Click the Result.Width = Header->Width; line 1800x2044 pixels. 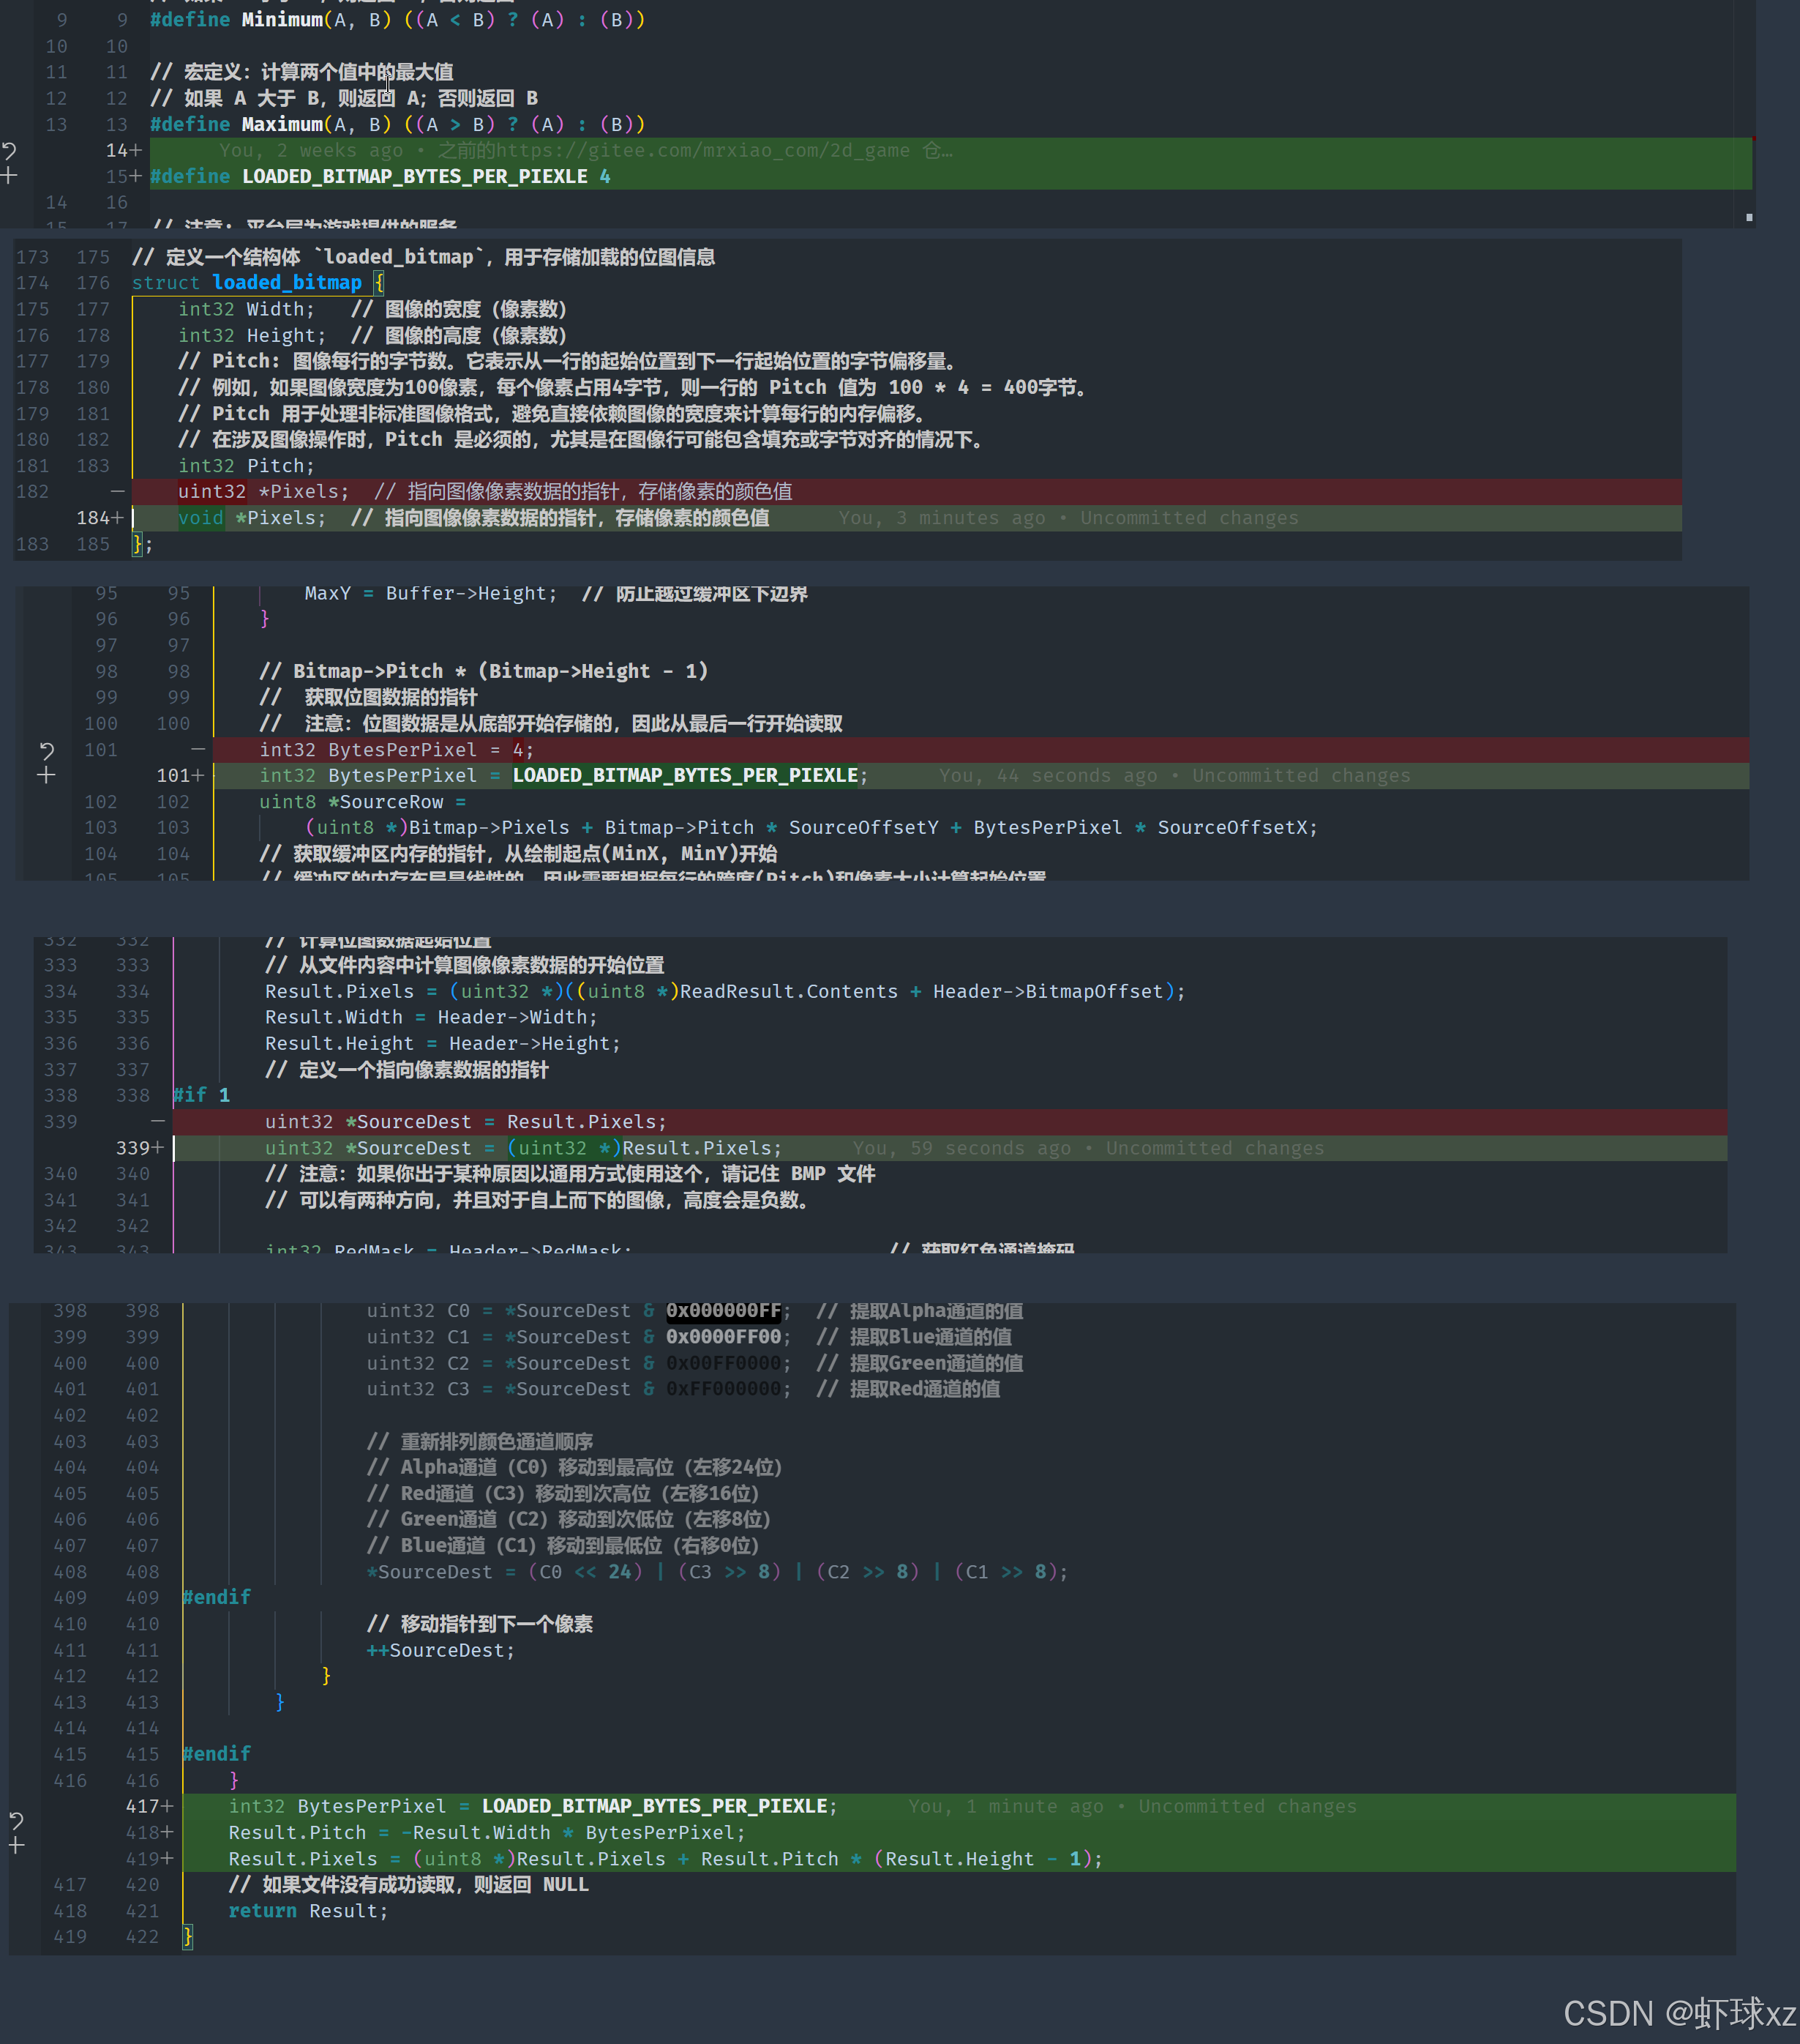click(431, 1017)
